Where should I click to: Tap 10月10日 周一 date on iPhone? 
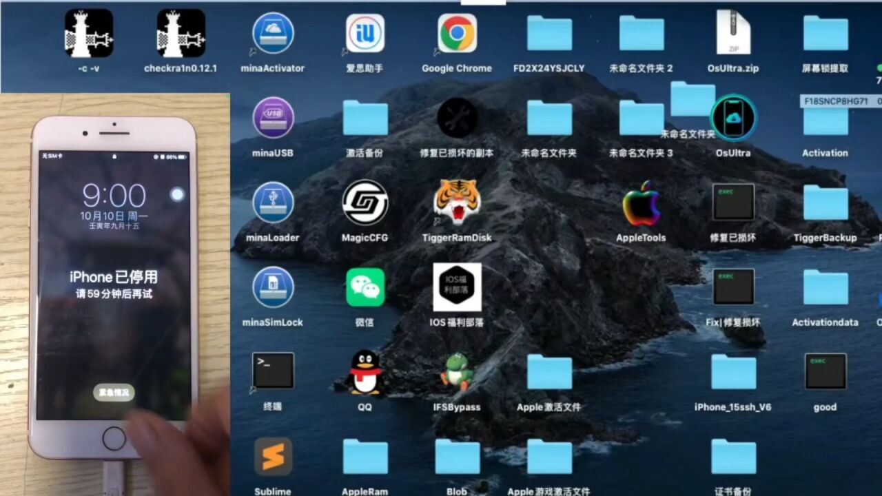(114, 216)
